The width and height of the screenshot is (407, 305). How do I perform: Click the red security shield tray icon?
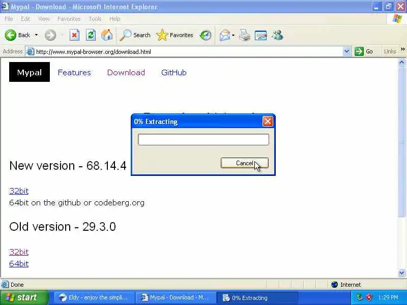[369, 297]
